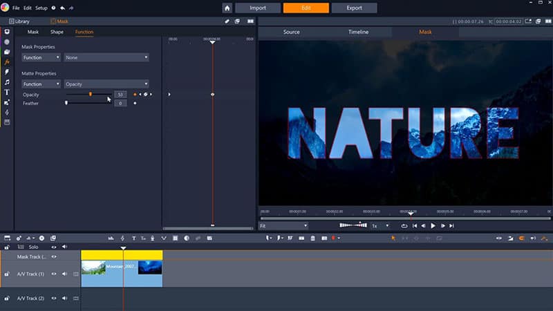
Task: Hide the Mask Track using its eye icon
Action: pyautogui.click(x=53, y=256)
